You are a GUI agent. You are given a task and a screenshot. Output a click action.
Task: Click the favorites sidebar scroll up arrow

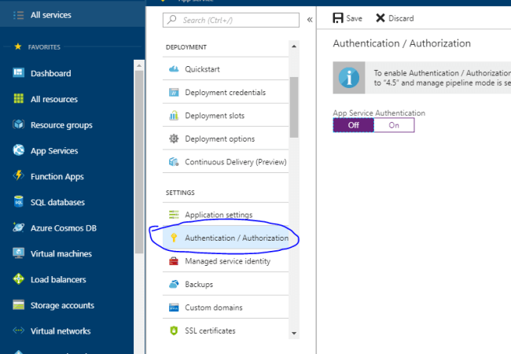click(x=139, y=65)
